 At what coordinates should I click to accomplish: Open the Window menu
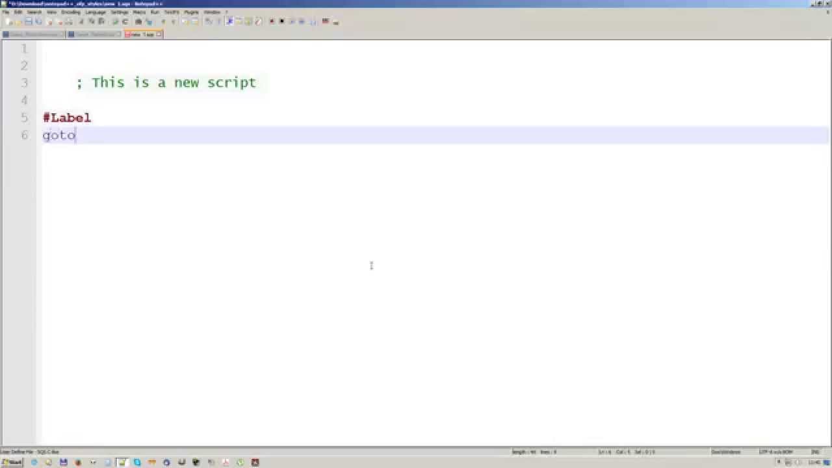(x=212, y=12)
